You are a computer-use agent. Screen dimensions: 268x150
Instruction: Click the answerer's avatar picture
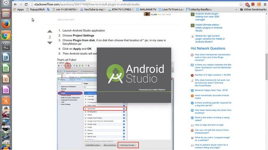click(x=147, y=14)
